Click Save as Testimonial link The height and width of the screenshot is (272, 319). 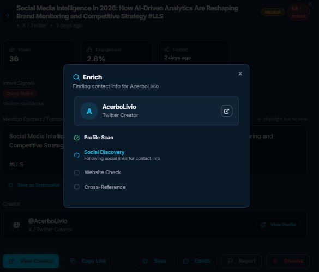click(34, 185)
